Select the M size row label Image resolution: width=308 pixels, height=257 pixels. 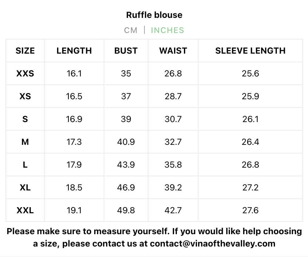click(25, 142)
